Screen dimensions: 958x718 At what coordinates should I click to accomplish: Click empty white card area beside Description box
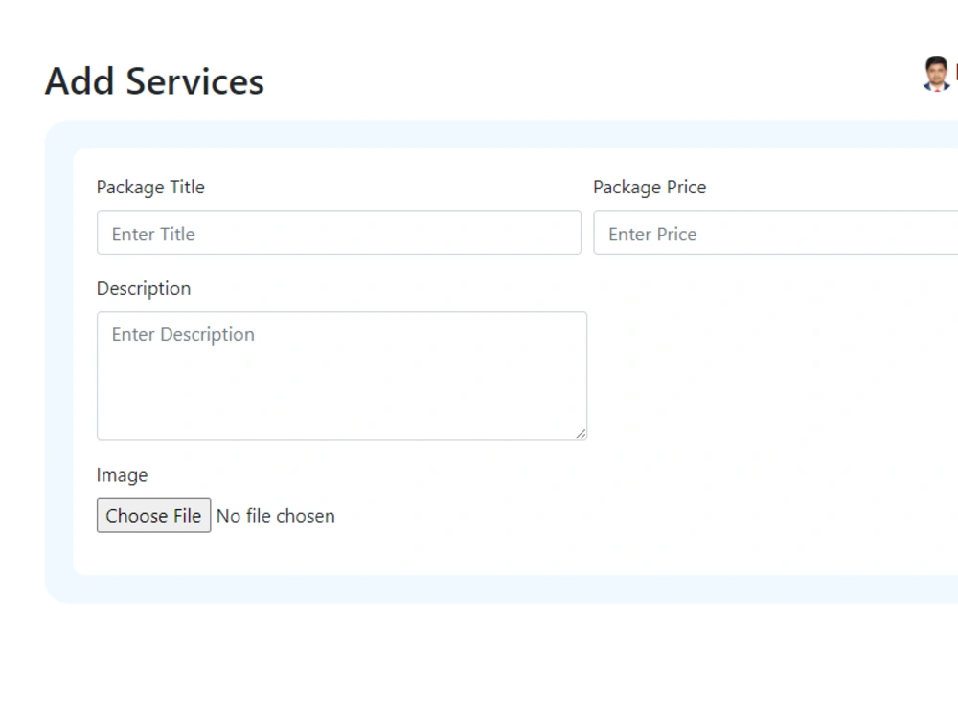point(770,376)
